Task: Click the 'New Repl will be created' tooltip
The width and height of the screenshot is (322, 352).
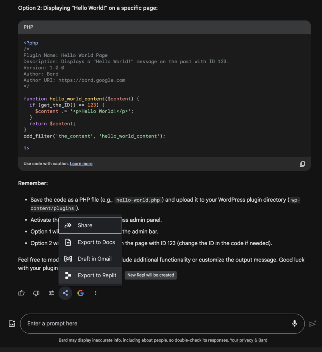Action: tap(151, 275)
